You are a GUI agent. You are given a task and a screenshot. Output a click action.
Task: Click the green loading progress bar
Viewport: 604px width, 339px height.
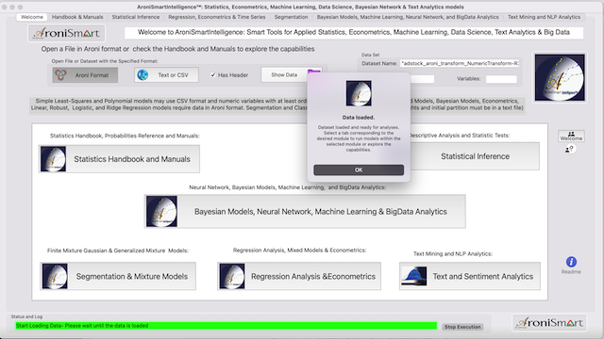pos(226,326)
